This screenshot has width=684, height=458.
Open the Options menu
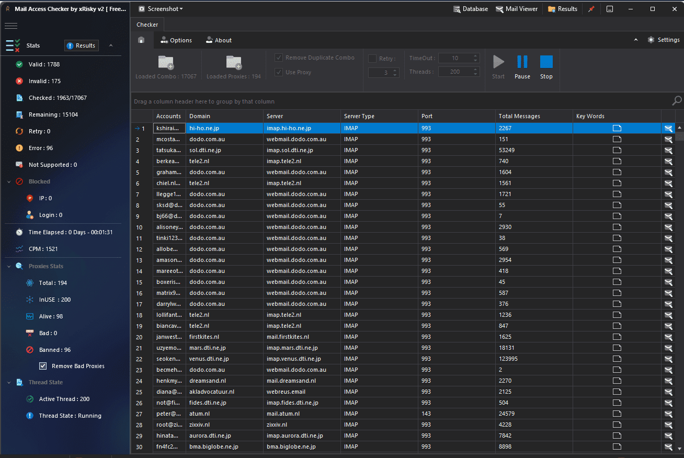[x=176, y=40]
